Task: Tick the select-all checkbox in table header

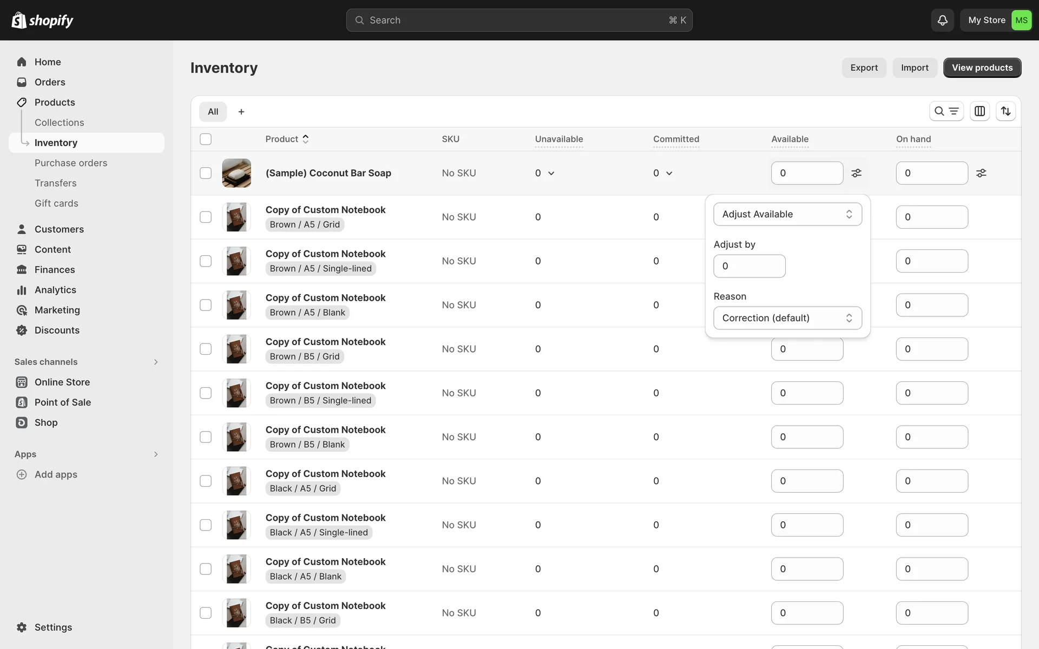Action: [x=206, y=139]
